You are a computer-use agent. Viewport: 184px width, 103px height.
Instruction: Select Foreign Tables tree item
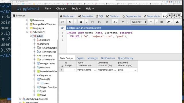point(47,64)
